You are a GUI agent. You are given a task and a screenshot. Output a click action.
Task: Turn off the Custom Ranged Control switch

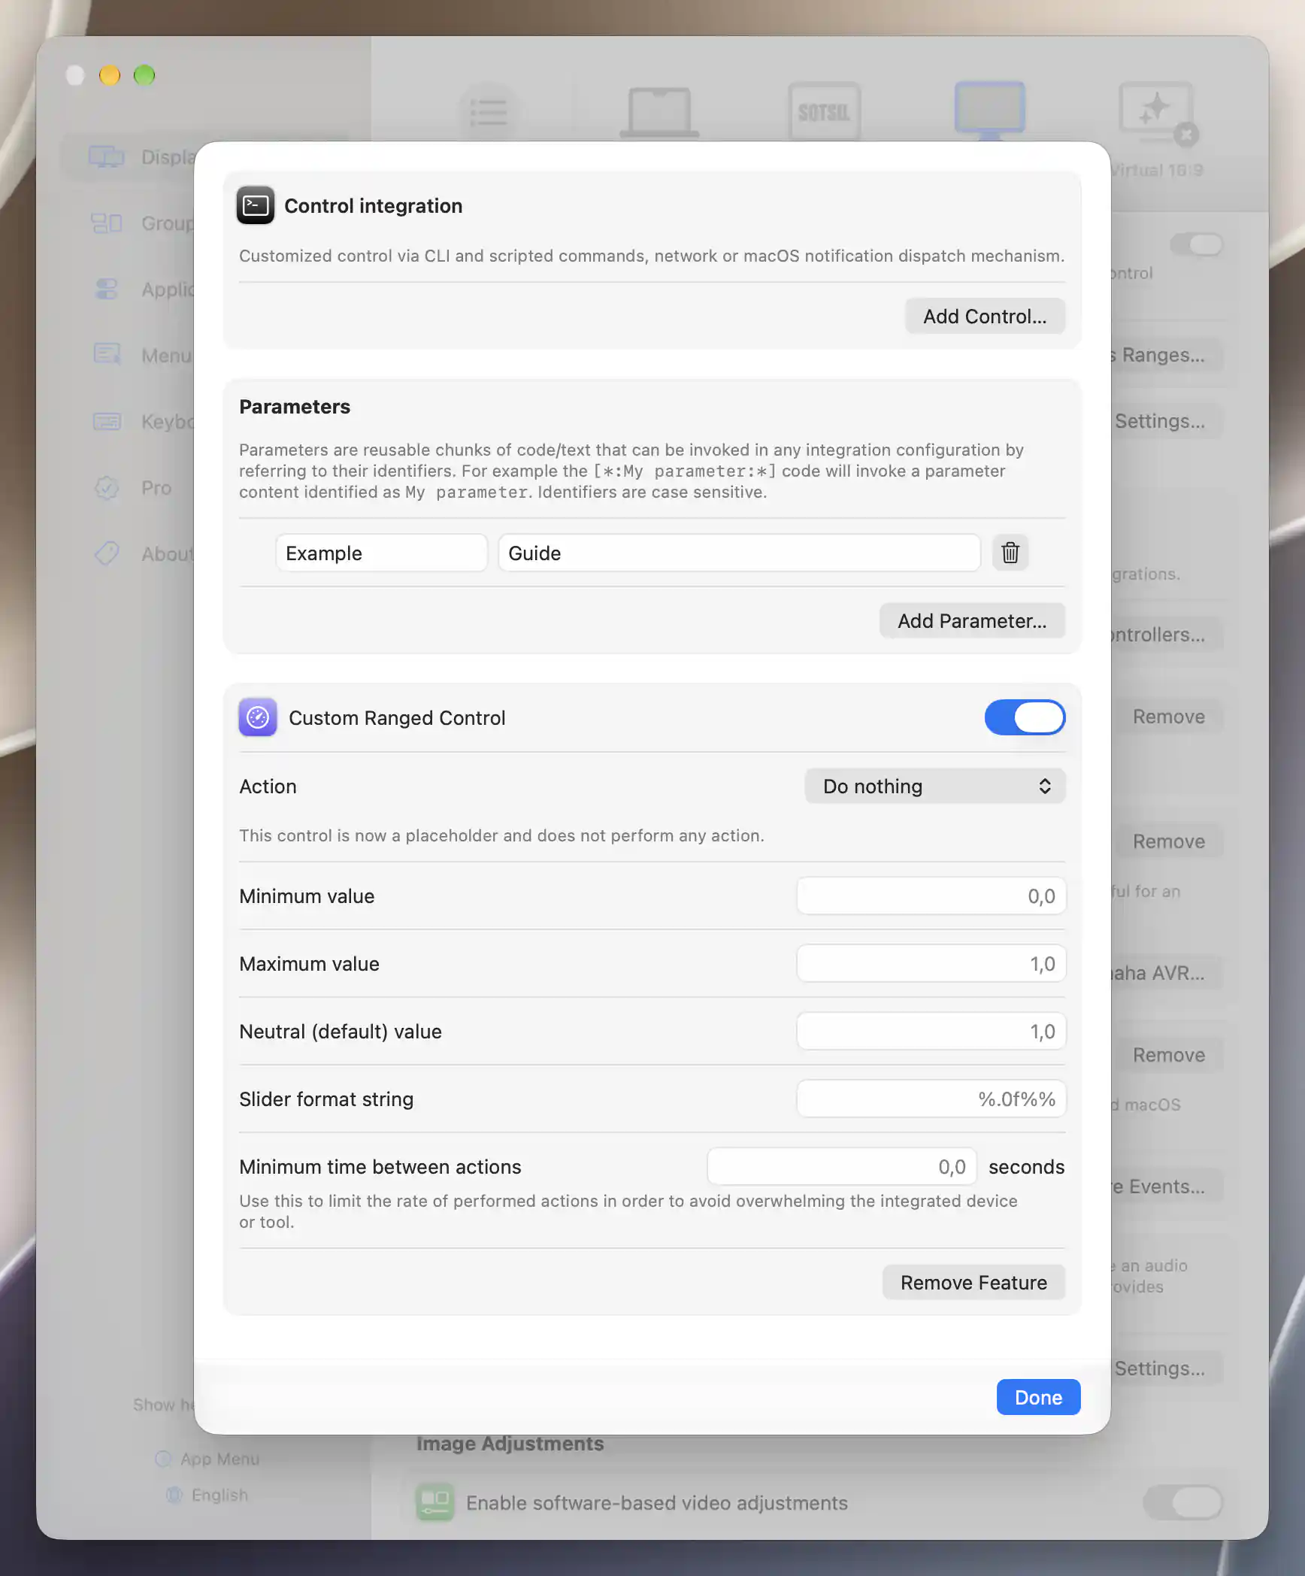[1025, 717]
